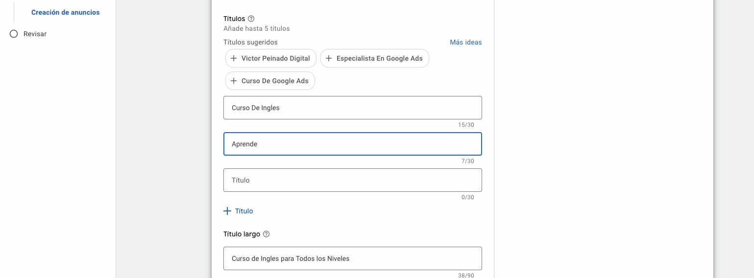Click into the Aprende title field

coord(352,144)
